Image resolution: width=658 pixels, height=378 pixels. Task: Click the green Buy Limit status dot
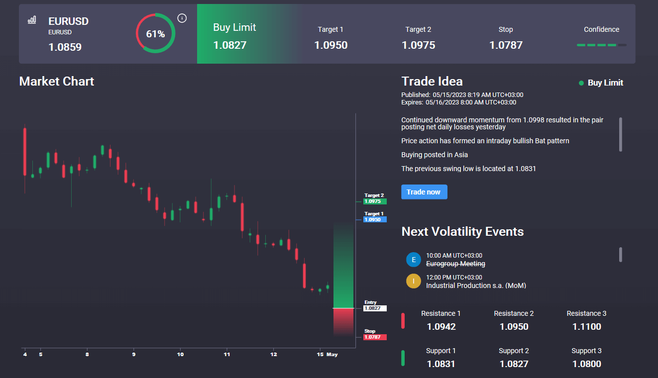click(x=581, y=83)
